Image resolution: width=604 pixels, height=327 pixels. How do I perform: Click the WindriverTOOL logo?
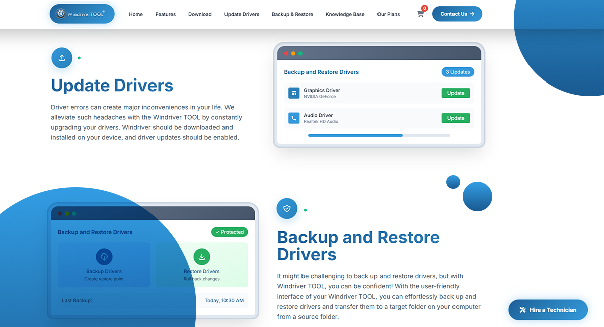point(82,14)
